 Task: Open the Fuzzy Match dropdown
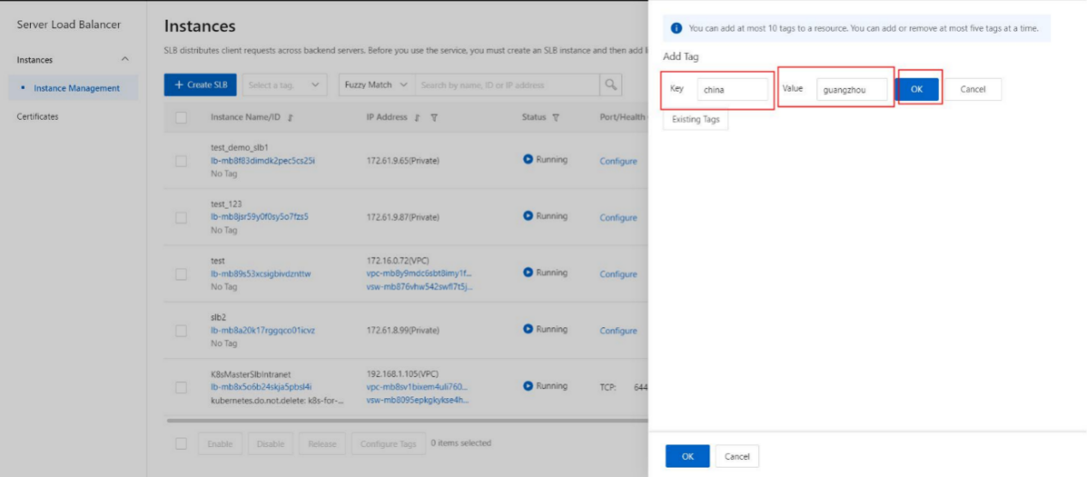pos(374,85)
